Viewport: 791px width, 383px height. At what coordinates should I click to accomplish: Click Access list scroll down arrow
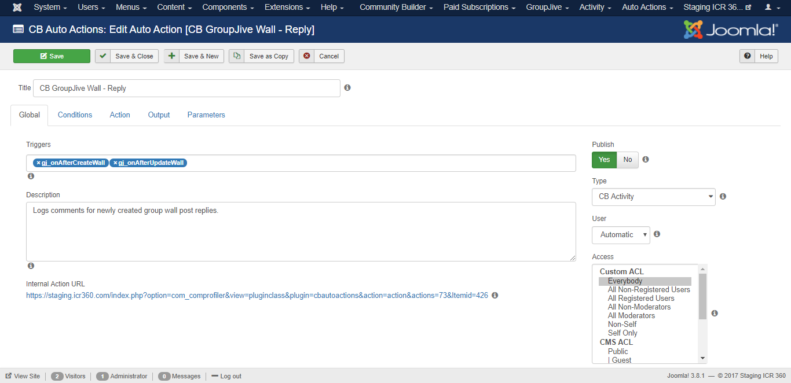703,359
